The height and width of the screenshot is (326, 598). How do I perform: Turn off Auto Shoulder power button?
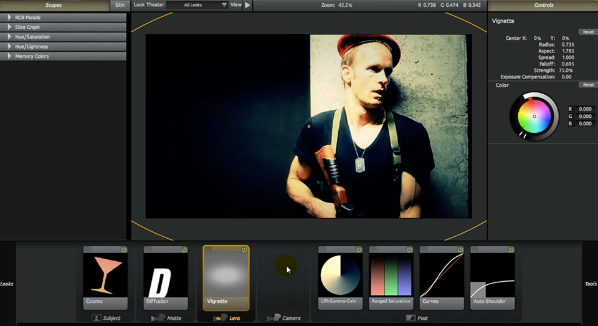pyautogui.click(x=511, y=250)
